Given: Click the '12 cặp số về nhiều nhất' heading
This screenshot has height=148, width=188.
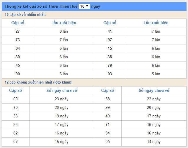Looking at the screenshot, I should coord(25,15).
